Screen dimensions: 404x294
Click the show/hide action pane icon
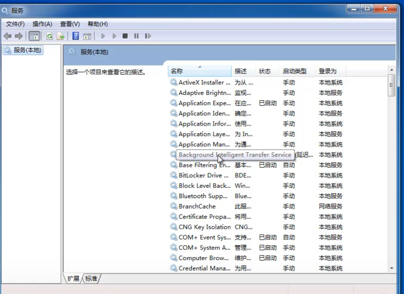[87, 36]
